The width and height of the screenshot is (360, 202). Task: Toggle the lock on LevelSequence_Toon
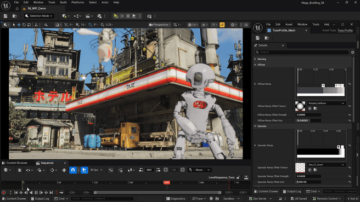coord(238,177)
